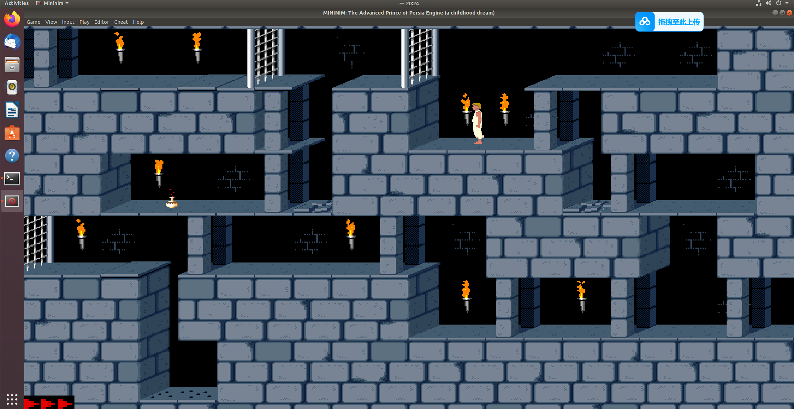
Task: Click the volume speaker status icon
Action: click(x=768, y=3)
